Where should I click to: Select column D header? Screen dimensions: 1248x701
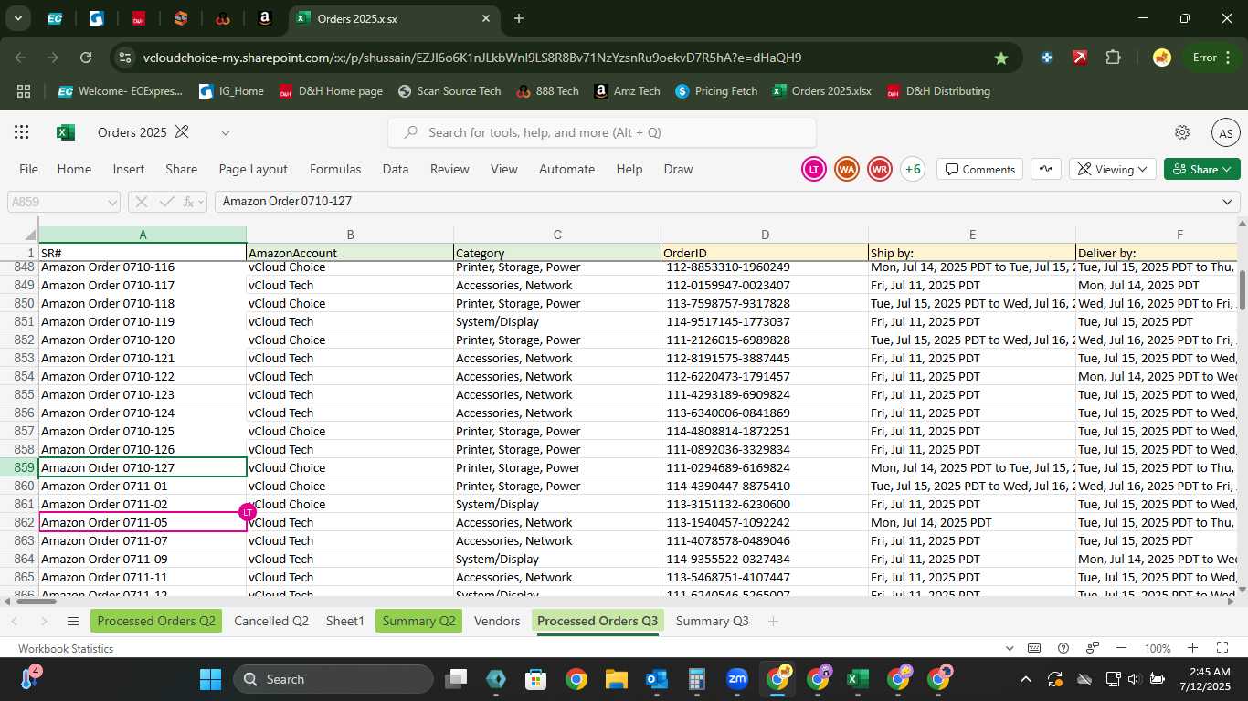765,235
